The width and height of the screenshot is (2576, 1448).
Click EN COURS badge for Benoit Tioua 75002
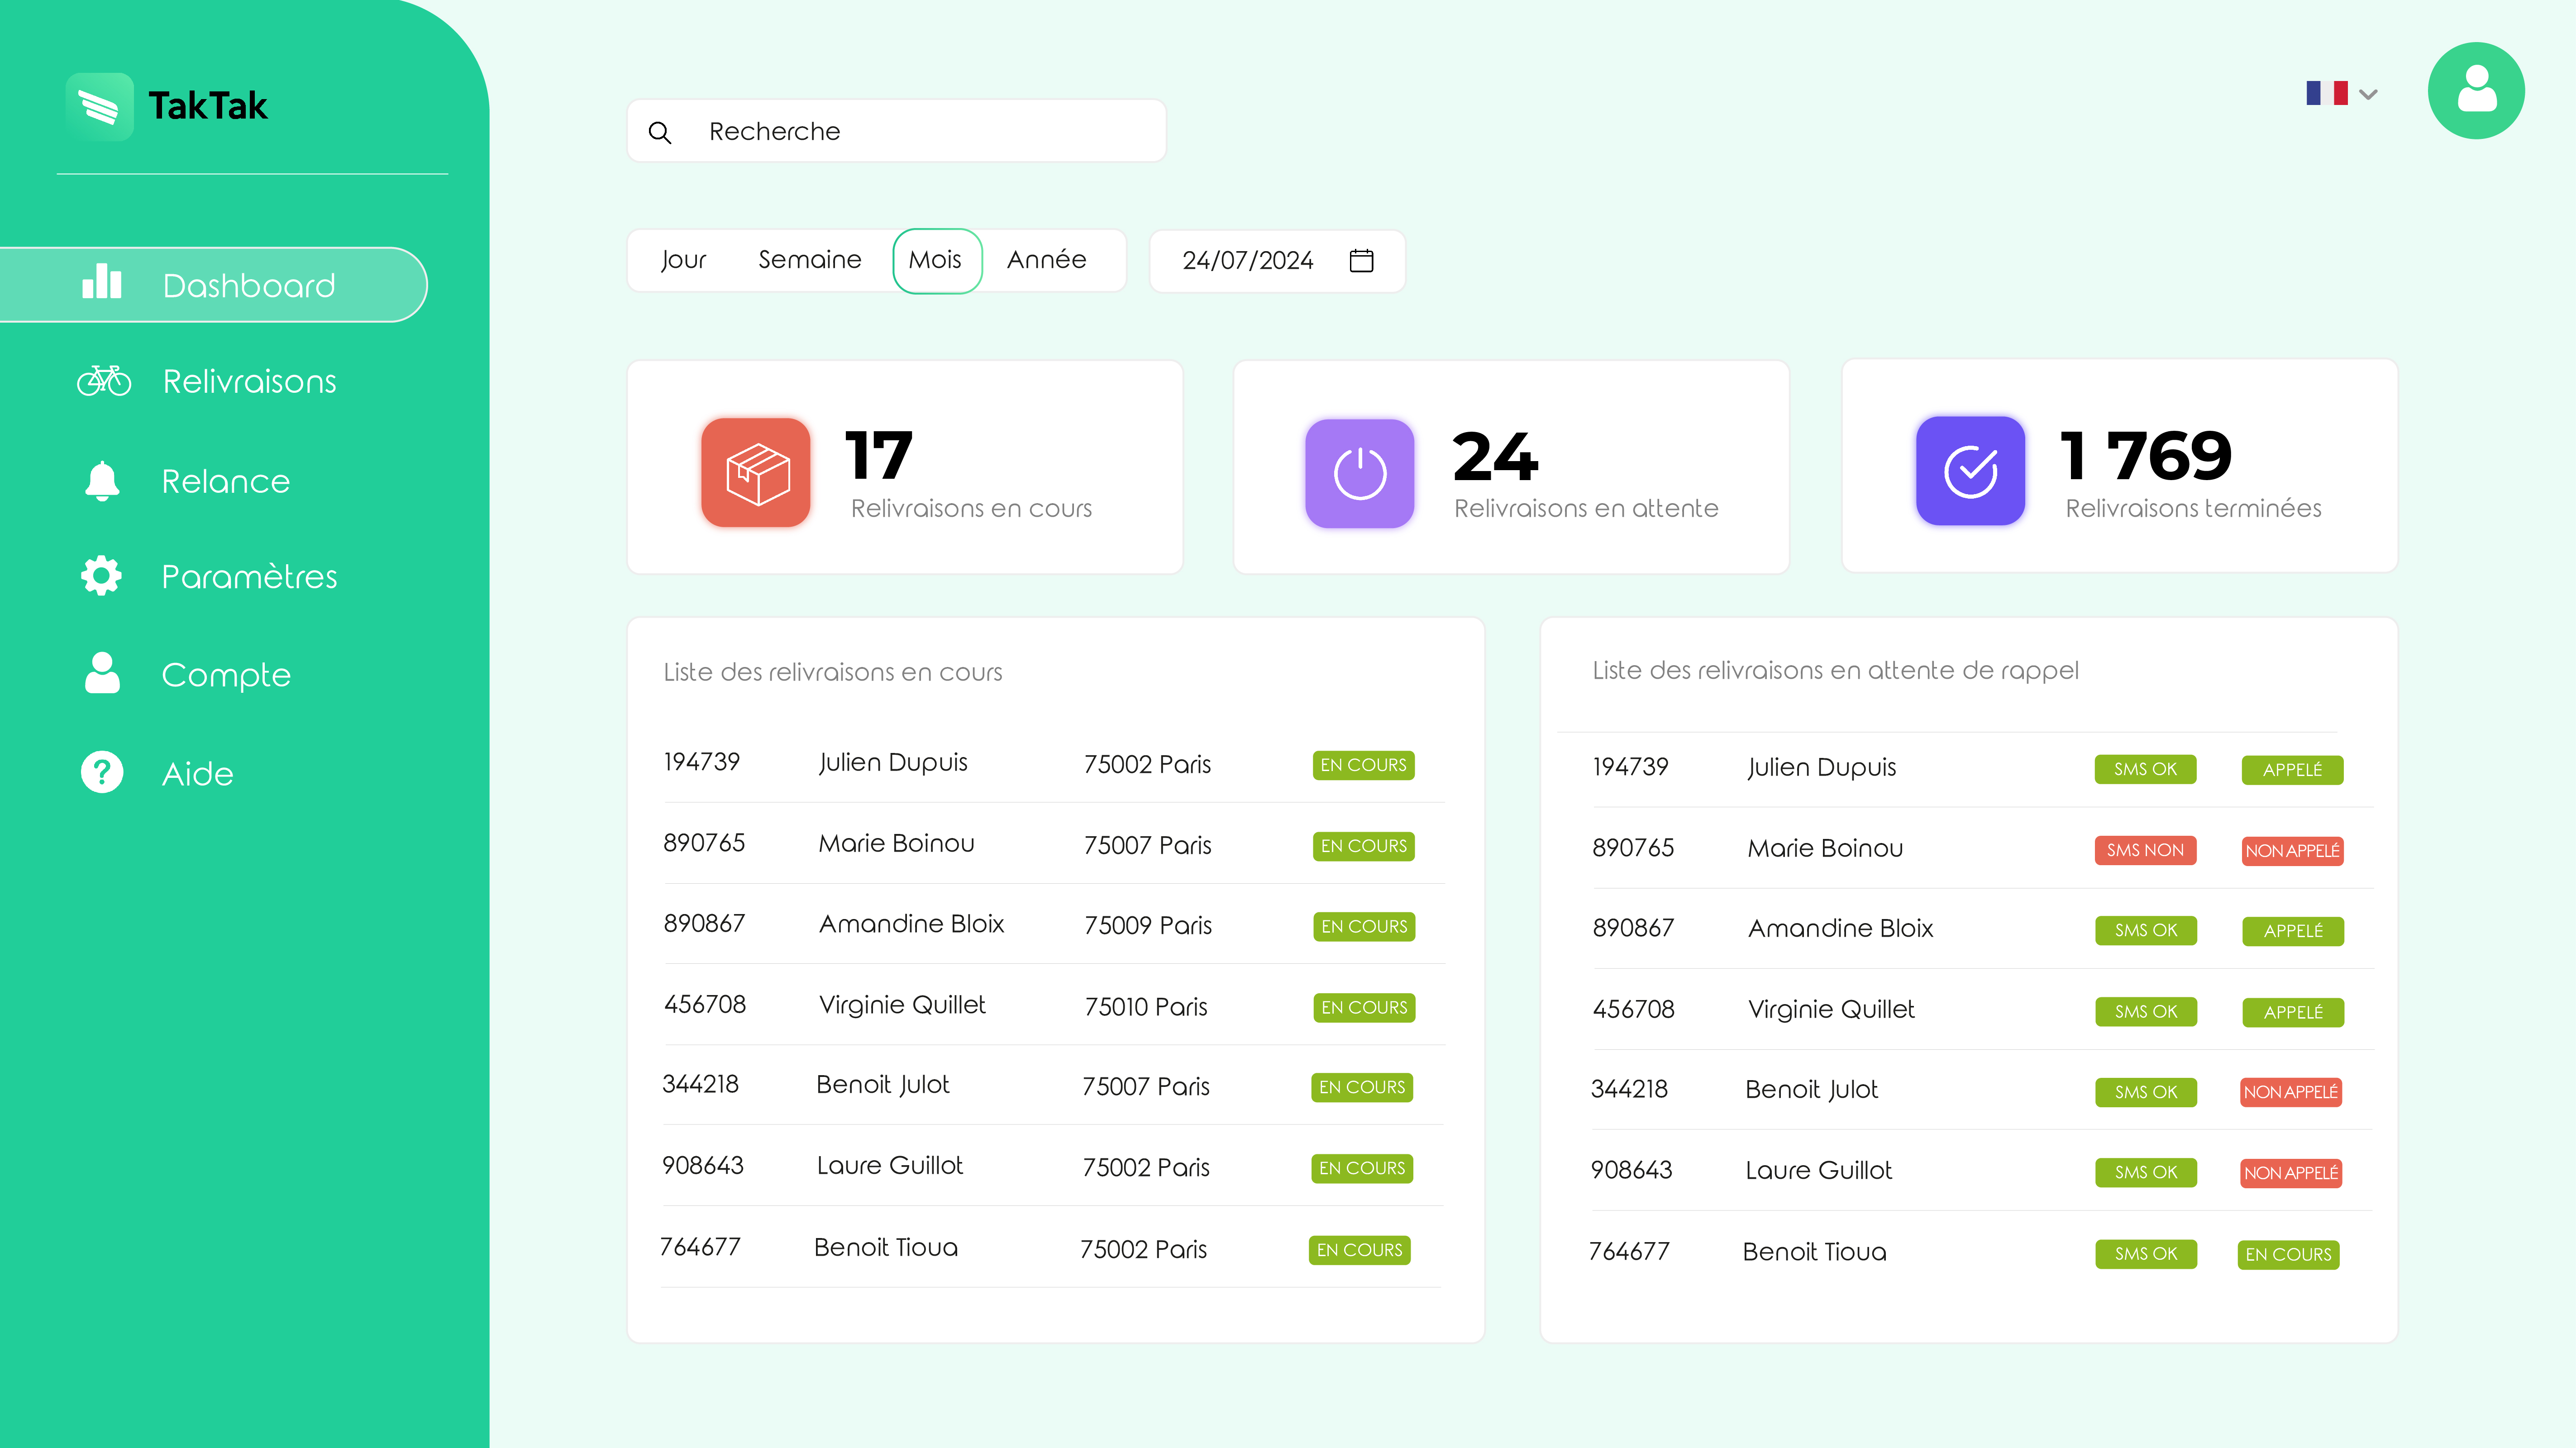1359,1250
